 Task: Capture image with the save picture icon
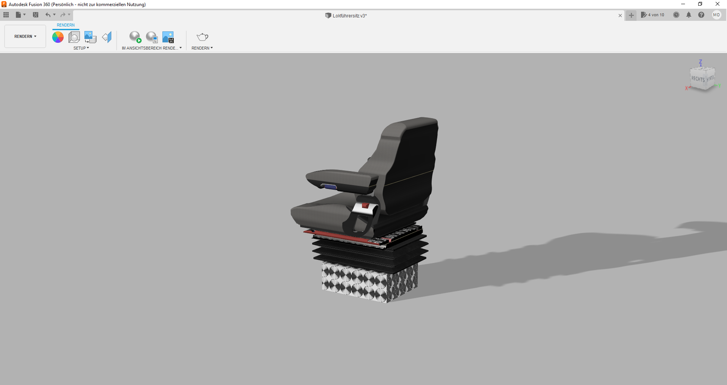(168, 37)
